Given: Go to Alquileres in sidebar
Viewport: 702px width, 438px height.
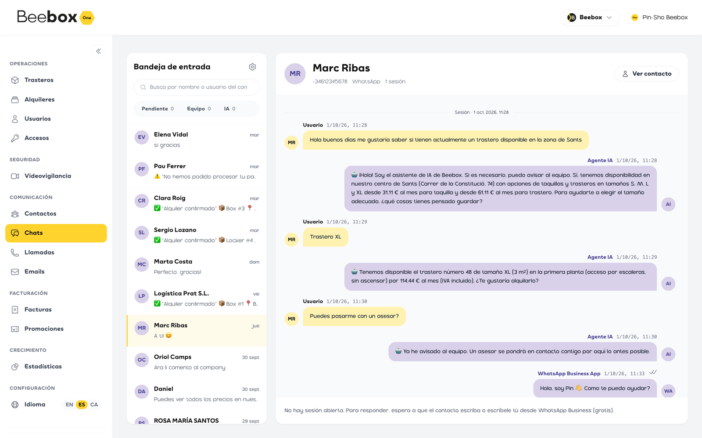Looking at the screenshot, I should coord(56,99).
